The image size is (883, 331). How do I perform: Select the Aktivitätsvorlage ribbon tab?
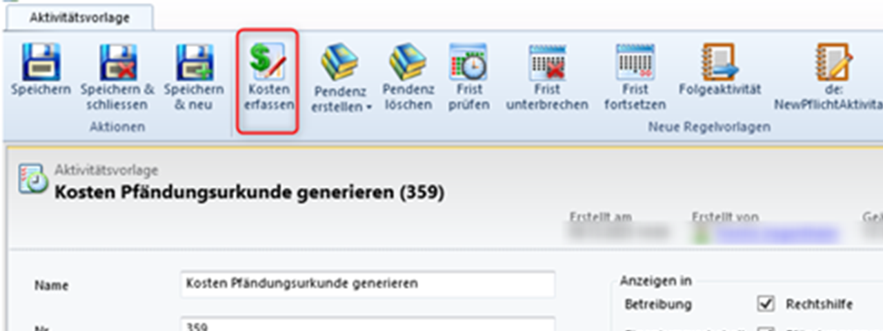click(x=79, y=18)
